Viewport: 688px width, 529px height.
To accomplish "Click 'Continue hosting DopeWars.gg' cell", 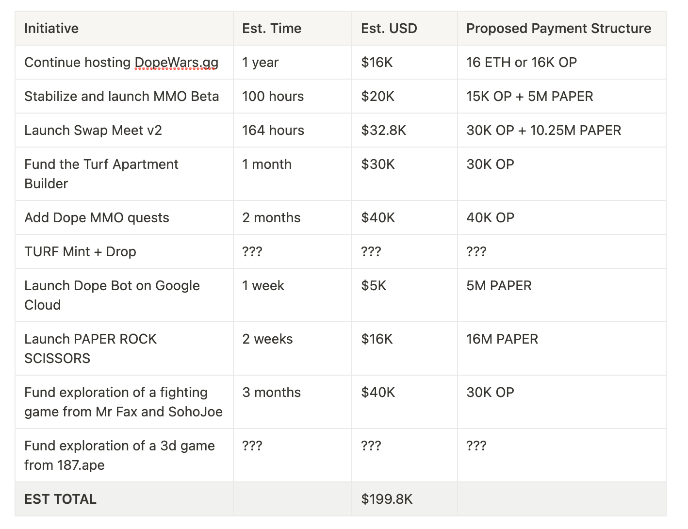I will click(x=124, y=62).
